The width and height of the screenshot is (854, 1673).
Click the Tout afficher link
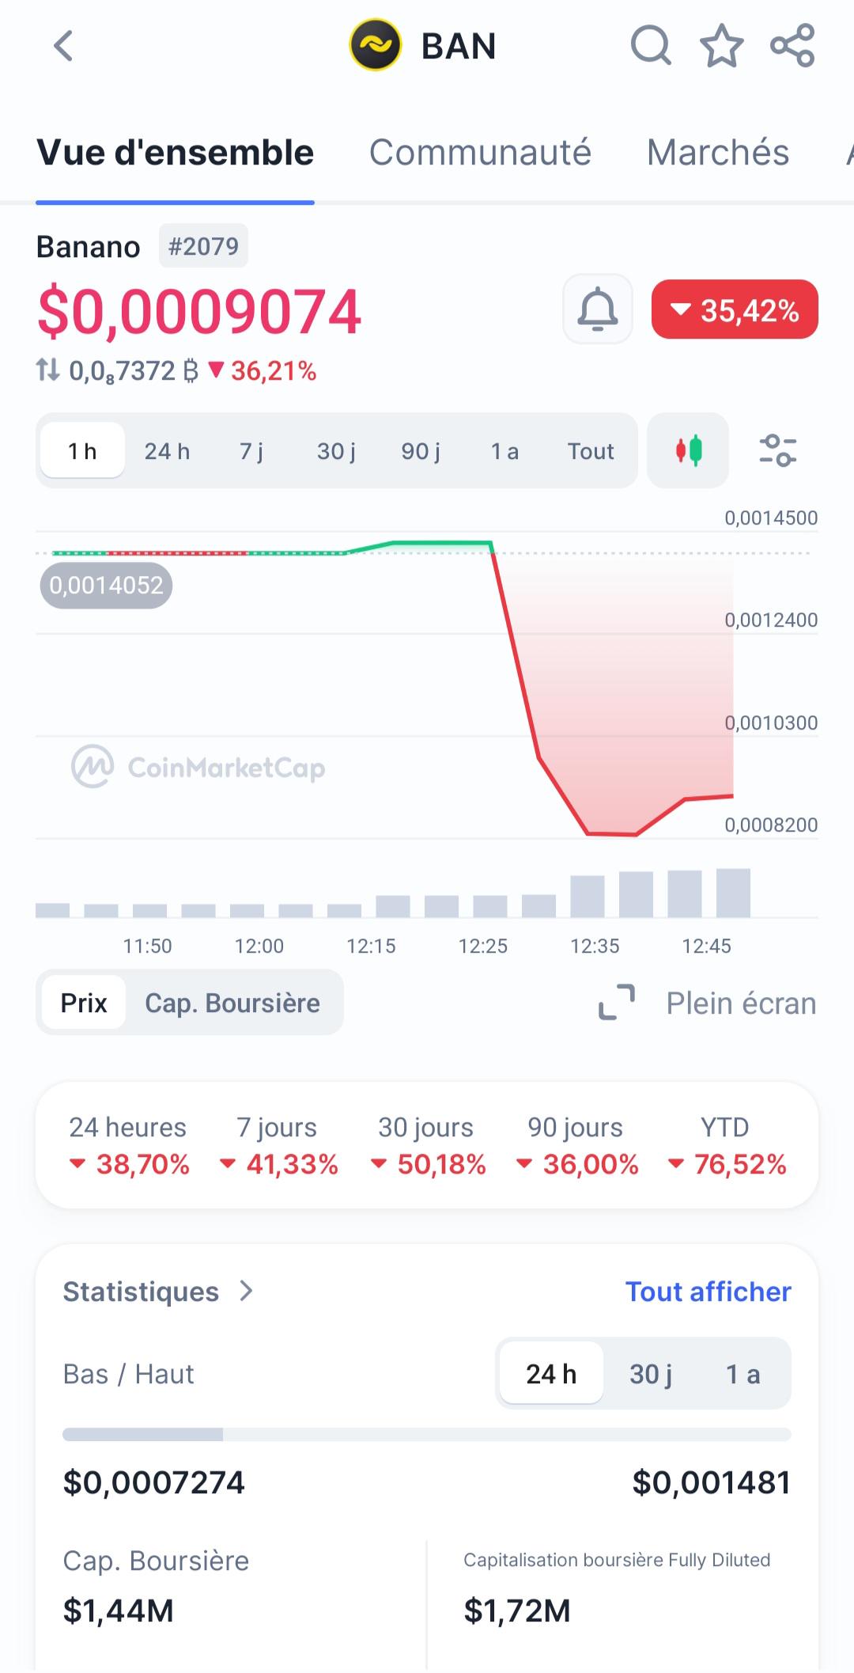pyautogui.click(x=708, y=1292)
